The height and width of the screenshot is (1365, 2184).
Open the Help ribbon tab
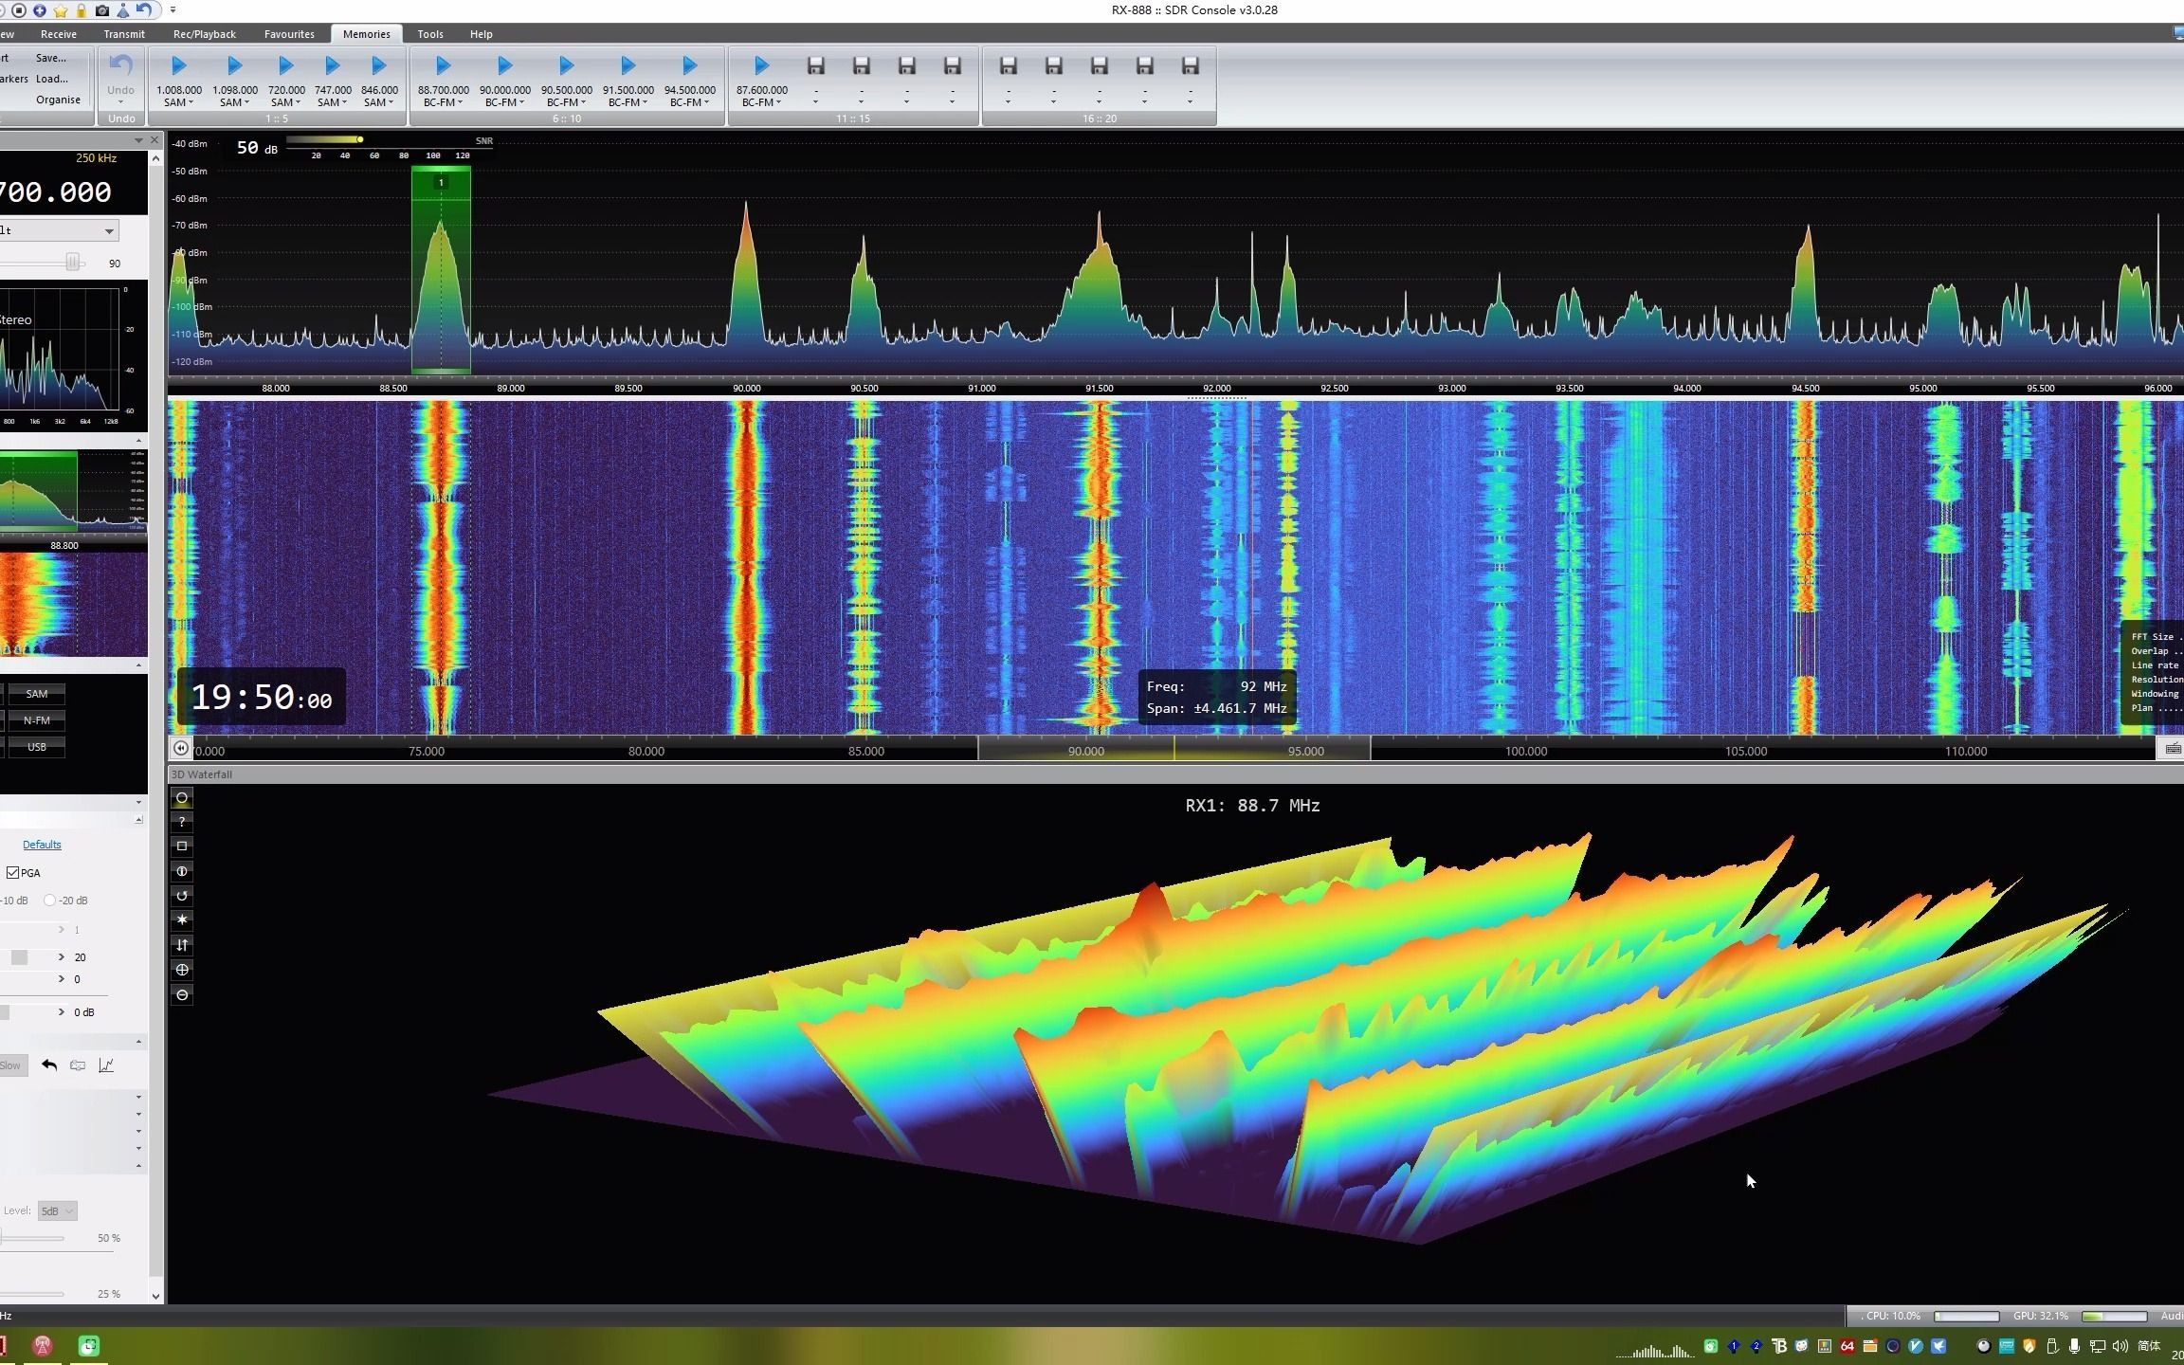point(482,34)
